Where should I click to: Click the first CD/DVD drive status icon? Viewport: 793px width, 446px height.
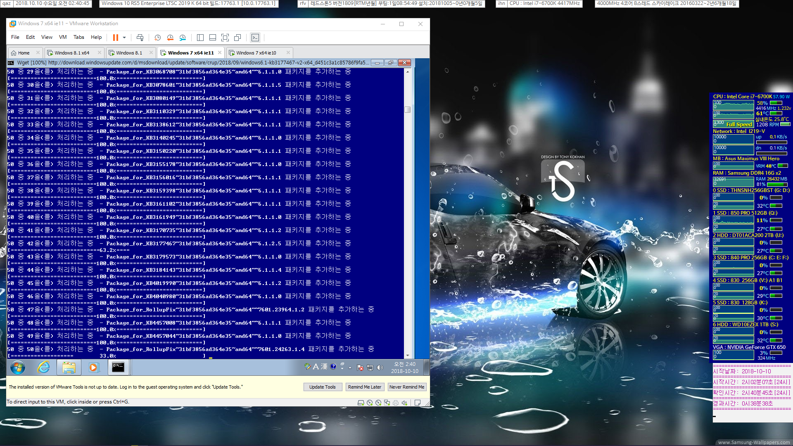370,403
